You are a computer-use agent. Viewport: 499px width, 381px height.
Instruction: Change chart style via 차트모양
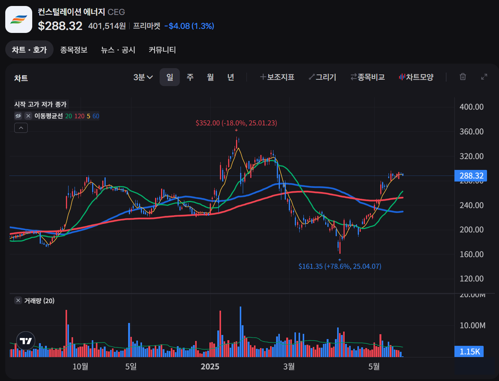pos(416,77)
